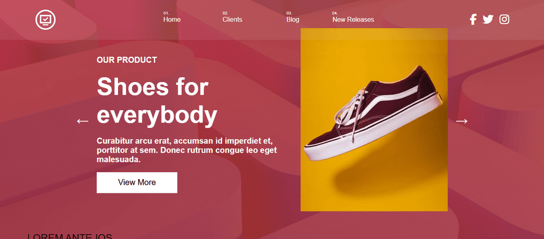This screenshot has height=239, width=544.
Task: Advance to next slide with right arrow
Action: click(462, 121)
